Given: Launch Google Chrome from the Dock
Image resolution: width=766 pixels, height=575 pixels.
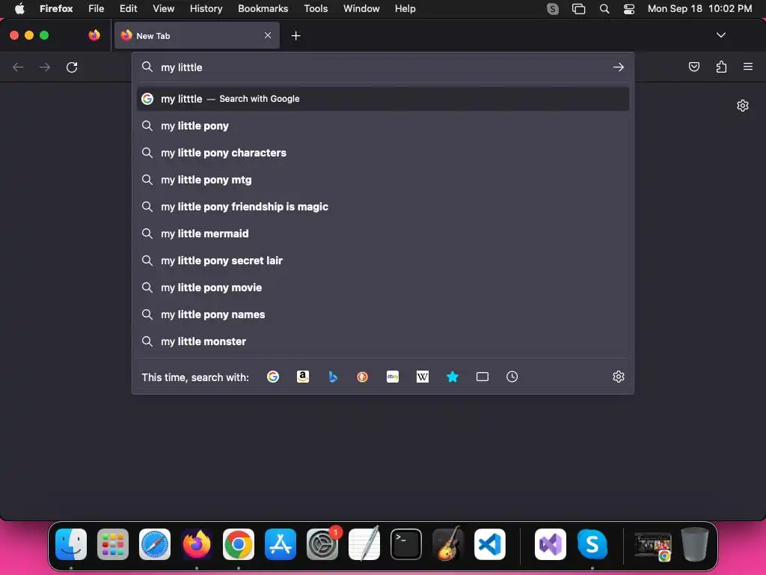Looking at the screenshot, I should pos(239,544).
